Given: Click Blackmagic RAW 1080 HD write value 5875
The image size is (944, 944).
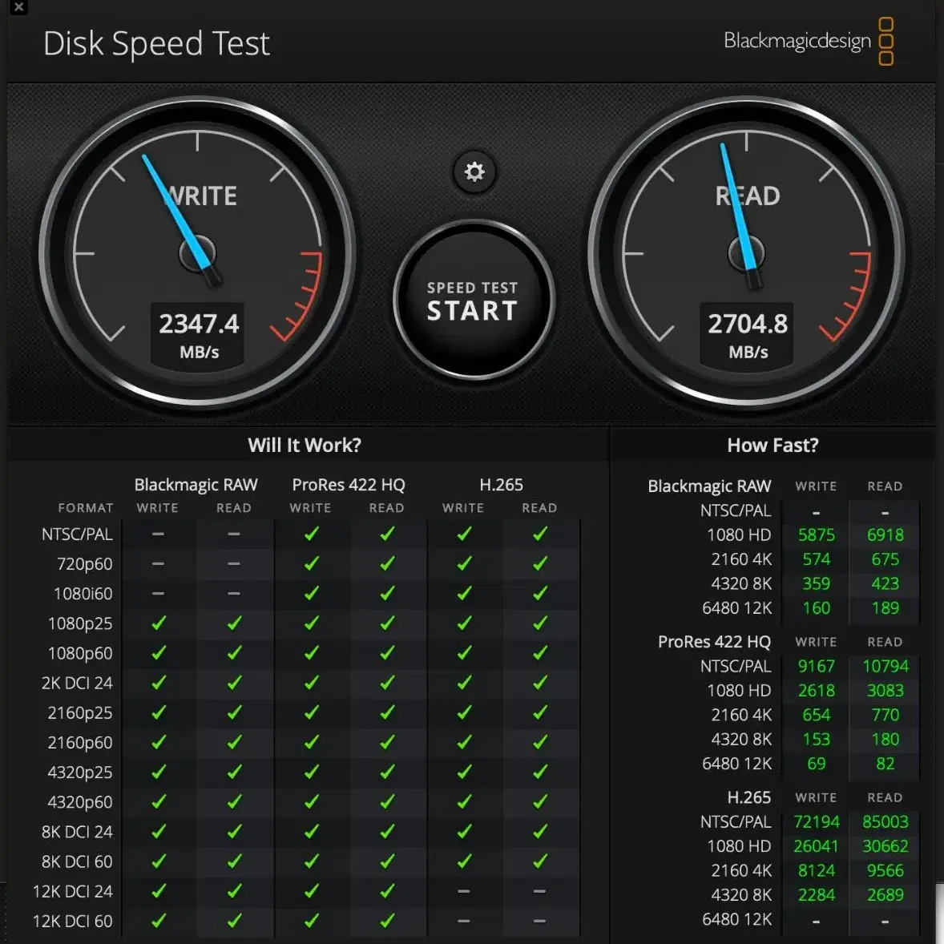Looking at the screenshot, I should (x=817, y=535).
